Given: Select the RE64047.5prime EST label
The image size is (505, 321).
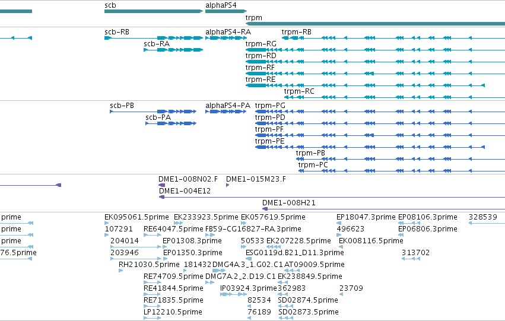Looking at the screenshot, I should 174,229.
